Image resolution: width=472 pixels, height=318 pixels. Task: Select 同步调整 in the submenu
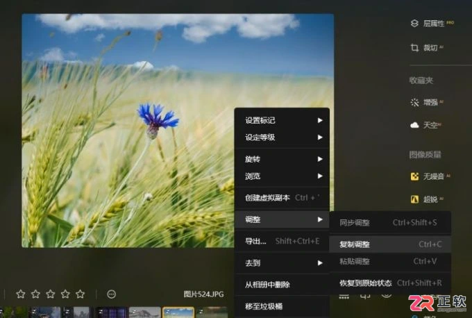tap(390, 223)
